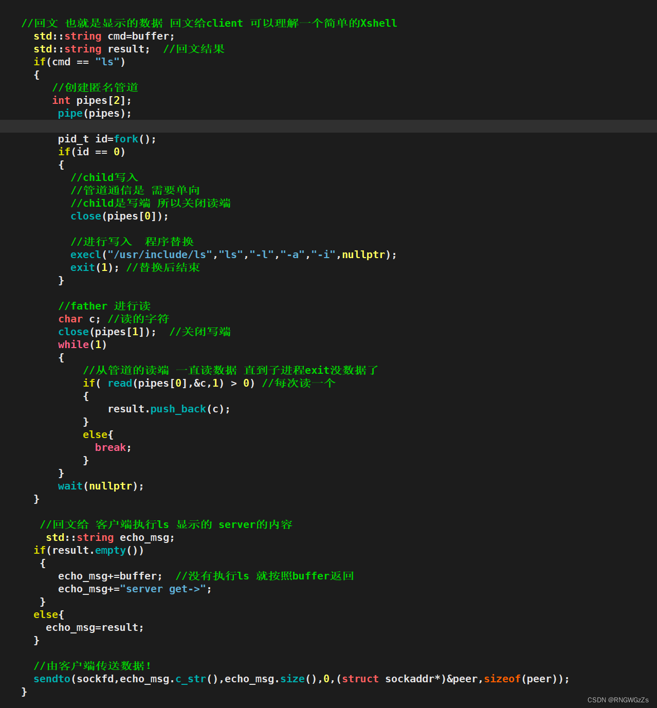Screen dimensions: 657x708
Task: Click the 'wait(nullptr);' call
Action: tap(101, 486)
